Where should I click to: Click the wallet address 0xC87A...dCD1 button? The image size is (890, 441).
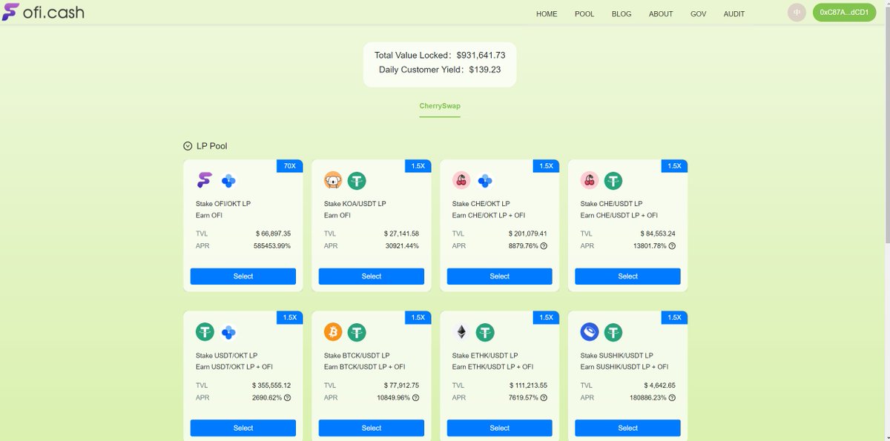click(844, 13)
